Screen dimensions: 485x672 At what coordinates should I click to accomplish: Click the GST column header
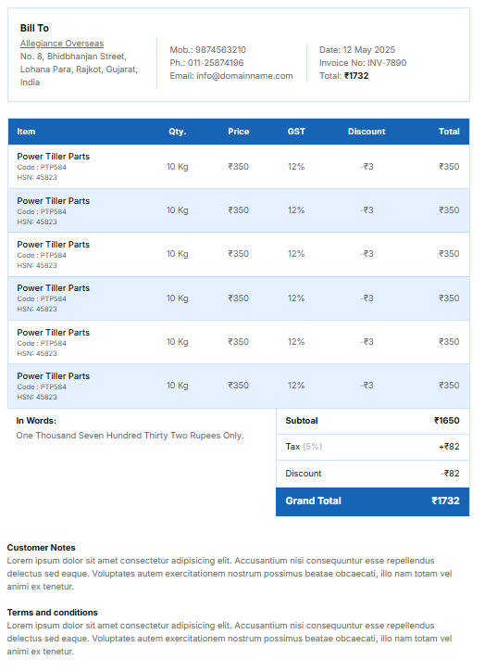(x=296, y=132)
